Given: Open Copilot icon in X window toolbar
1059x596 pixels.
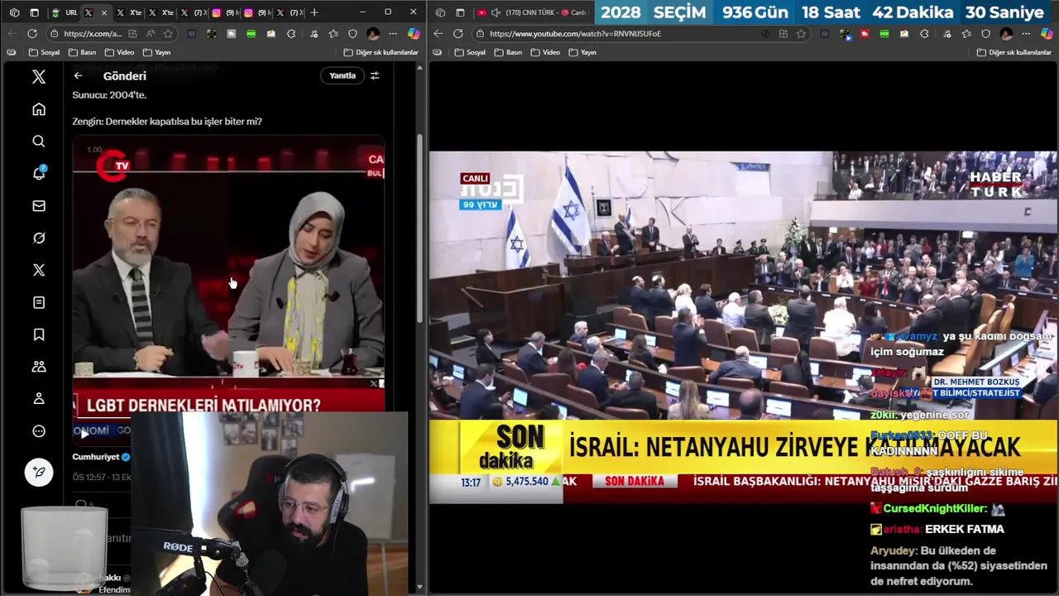Looking at the screenshot, I should (414, 34).
